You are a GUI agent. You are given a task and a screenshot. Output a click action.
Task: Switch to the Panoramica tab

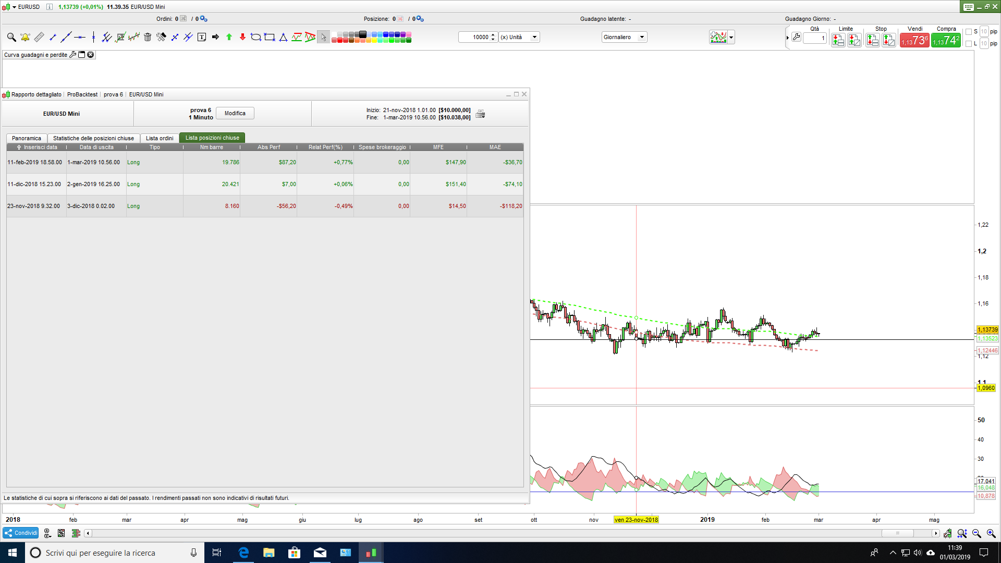click(27, 138)
